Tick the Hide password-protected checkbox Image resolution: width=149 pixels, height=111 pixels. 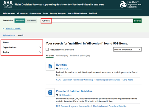[x=47, y=49]
